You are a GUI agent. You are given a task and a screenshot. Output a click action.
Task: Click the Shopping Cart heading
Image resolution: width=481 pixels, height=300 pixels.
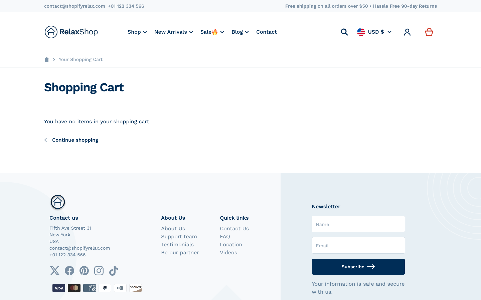click(x=84, y=87)
